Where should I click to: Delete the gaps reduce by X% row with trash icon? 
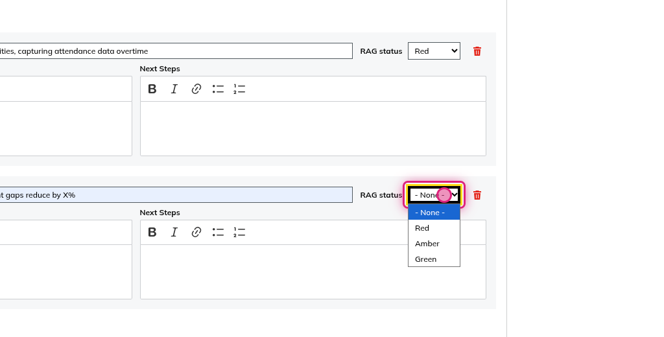point(477,195)
